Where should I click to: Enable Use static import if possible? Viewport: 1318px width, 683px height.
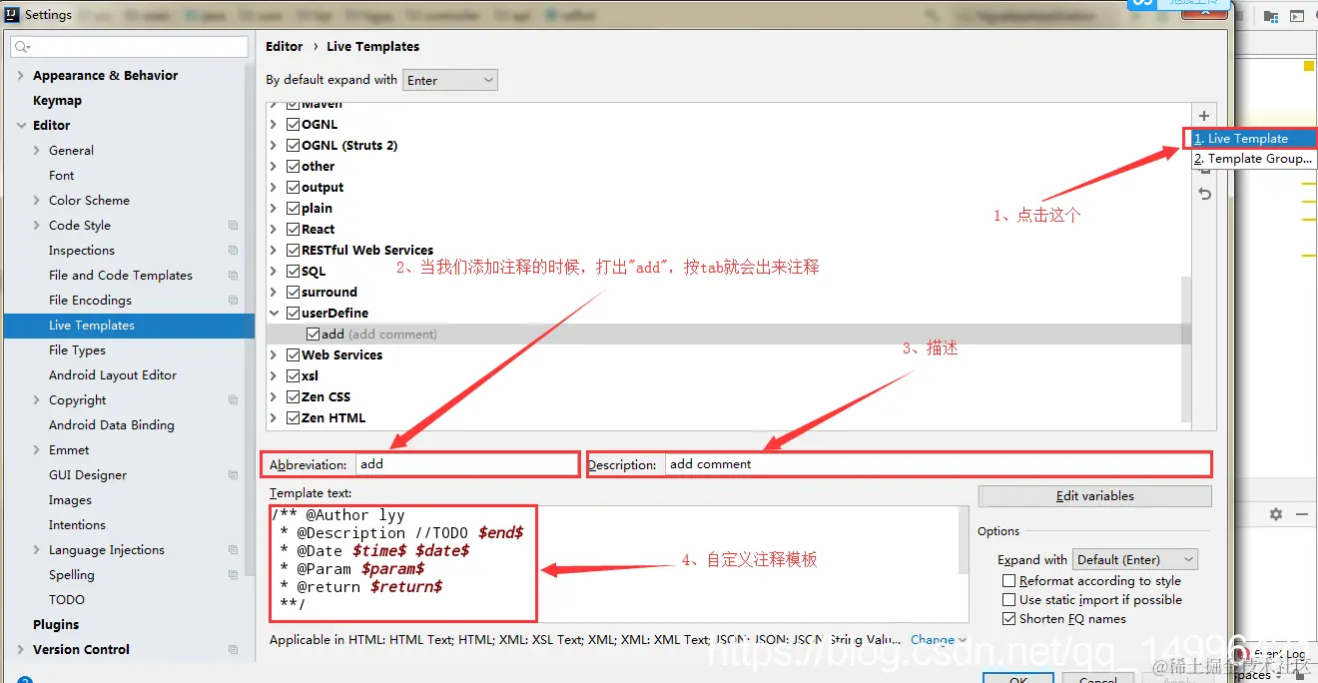(1008, 600)
